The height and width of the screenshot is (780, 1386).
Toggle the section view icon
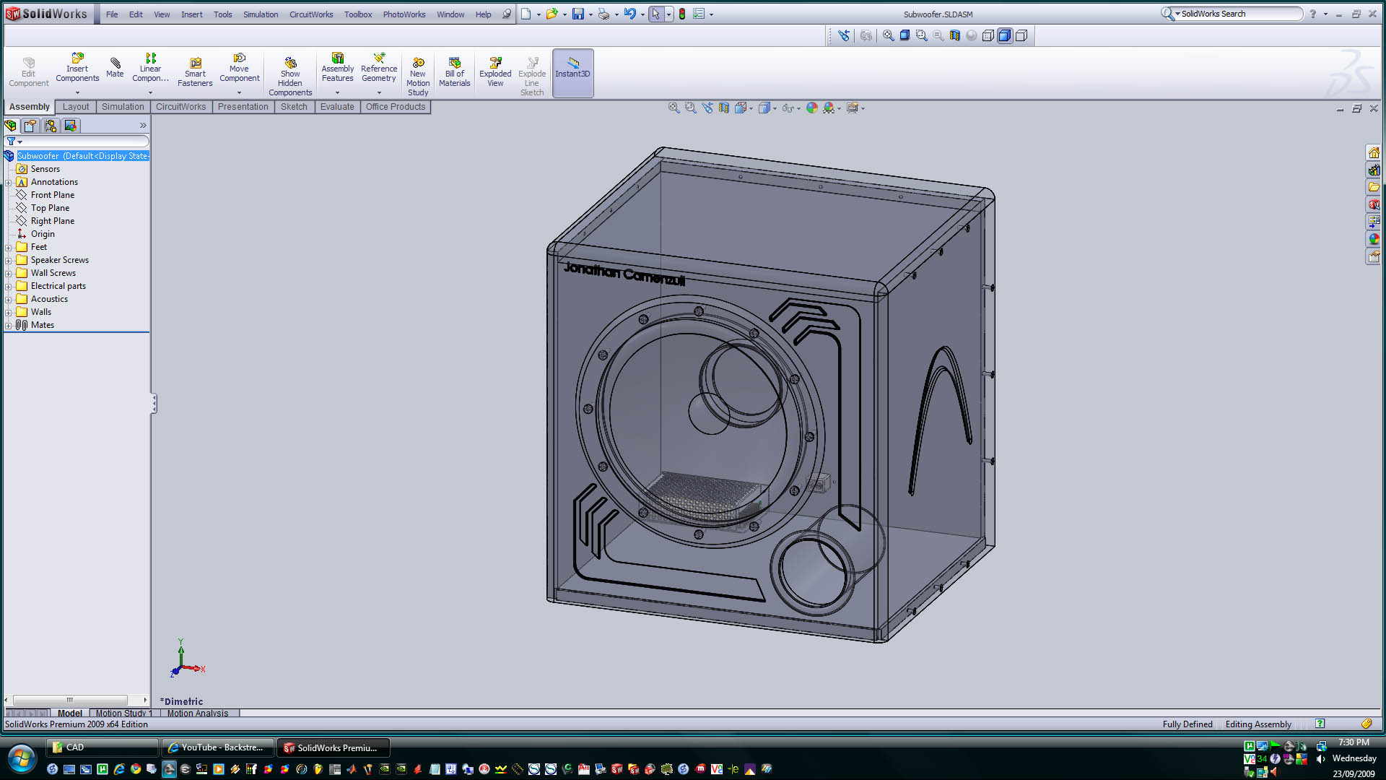tap(954, 35)
